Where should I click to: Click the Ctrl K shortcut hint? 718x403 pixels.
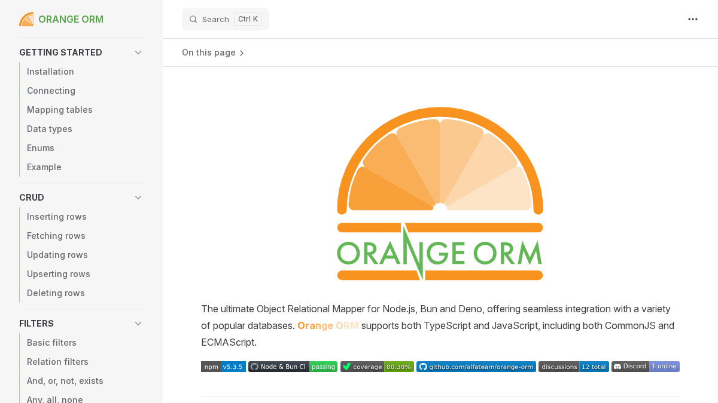(x=248, y=19)
